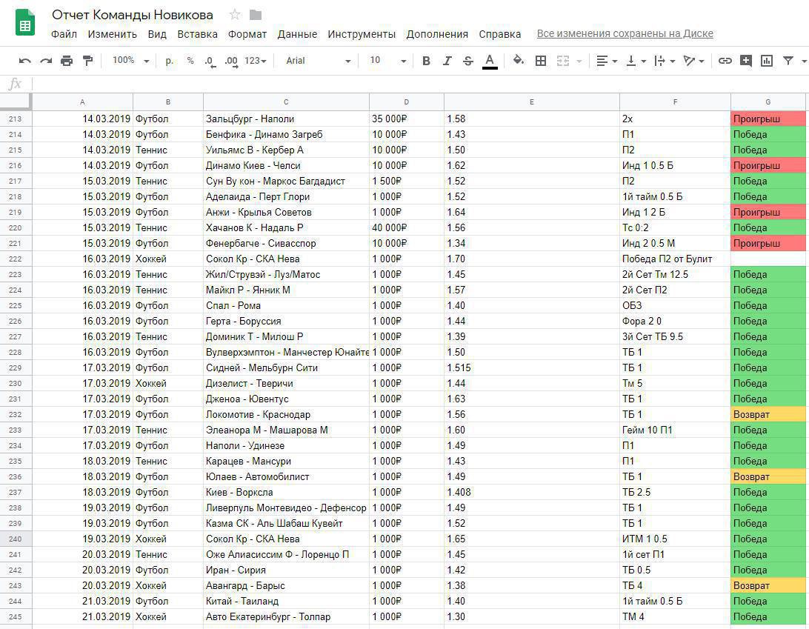Open text wrapping options
The height and width of the screenshot is (629, 809).
659,61
